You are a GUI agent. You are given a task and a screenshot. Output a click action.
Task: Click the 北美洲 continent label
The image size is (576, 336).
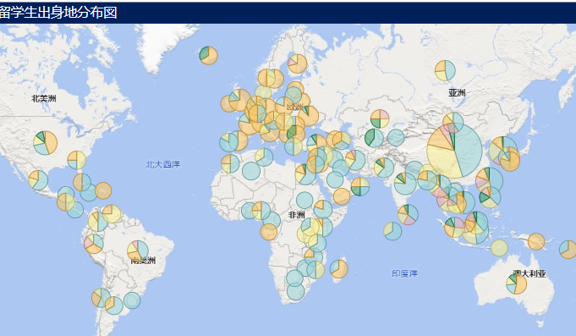click(x=44, y=98)
